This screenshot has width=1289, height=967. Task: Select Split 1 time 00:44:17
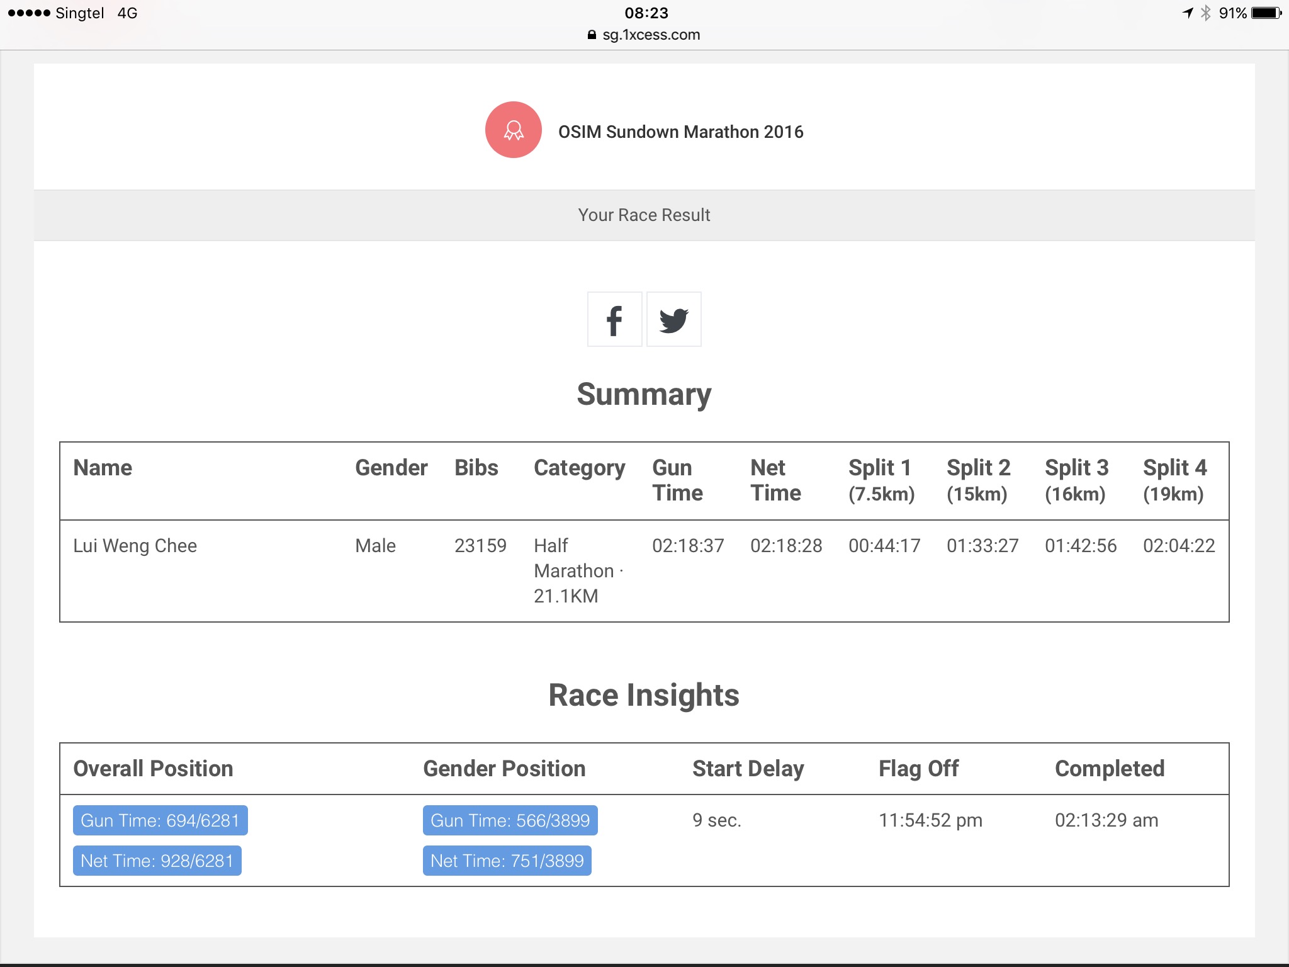pos(884,545)
